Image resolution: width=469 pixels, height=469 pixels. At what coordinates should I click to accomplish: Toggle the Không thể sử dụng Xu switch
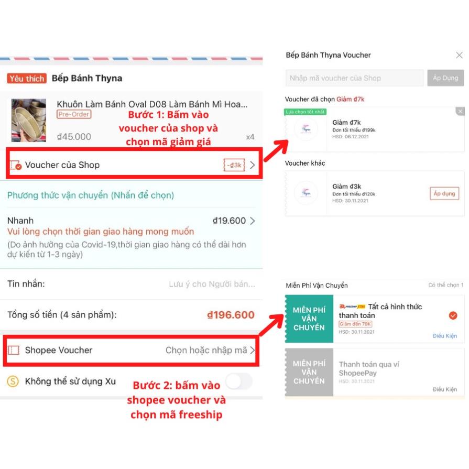coord(239,381)
